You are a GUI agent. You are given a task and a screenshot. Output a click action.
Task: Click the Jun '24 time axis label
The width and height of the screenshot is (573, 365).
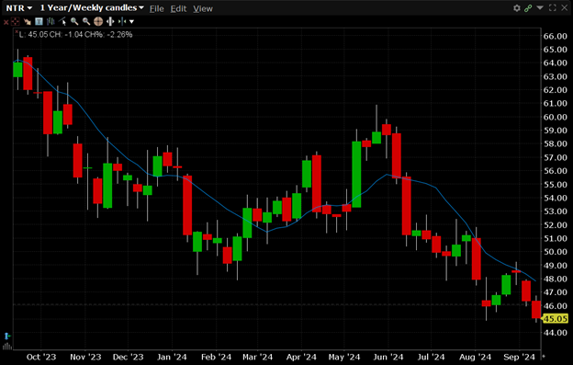tap(388, 357)
